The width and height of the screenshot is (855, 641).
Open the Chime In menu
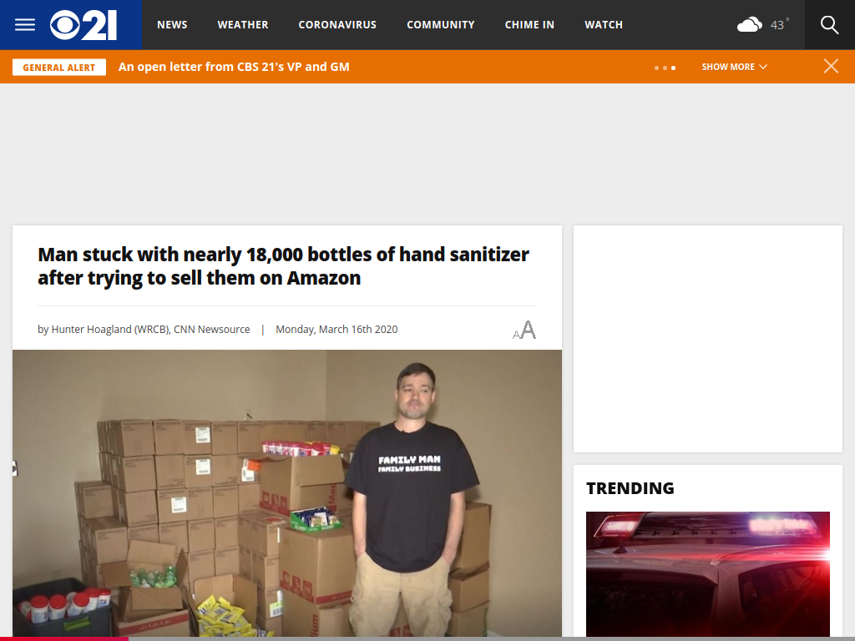point(529,24)
